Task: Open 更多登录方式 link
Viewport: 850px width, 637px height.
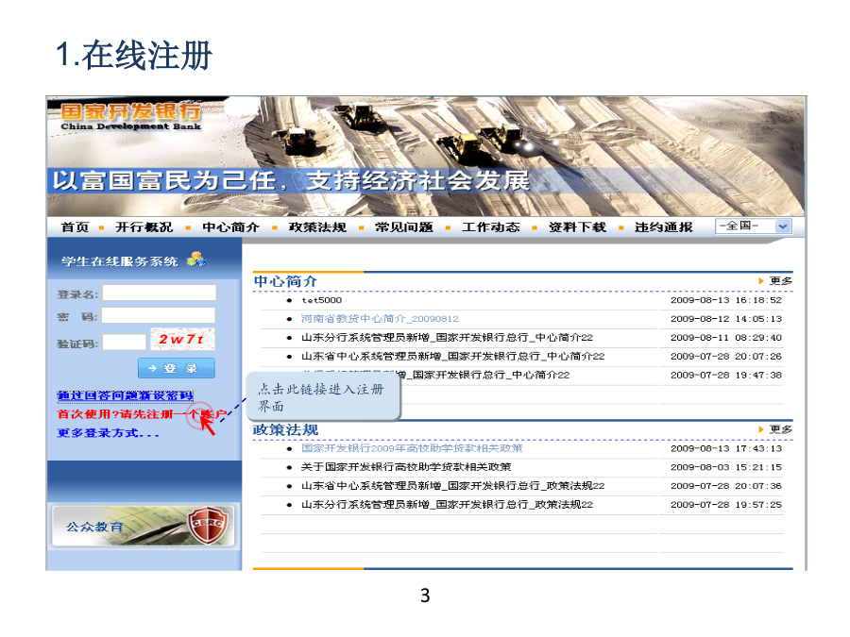Action: tap(108, 433)
